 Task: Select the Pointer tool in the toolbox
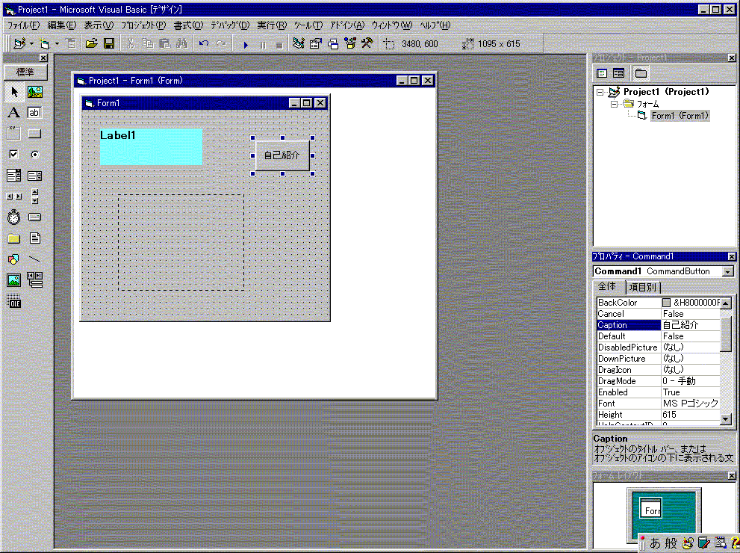click(x=14, y=92)
